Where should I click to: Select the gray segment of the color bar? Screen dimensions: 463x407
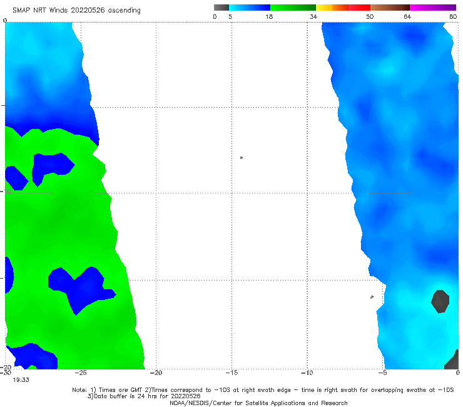(221, 8)
